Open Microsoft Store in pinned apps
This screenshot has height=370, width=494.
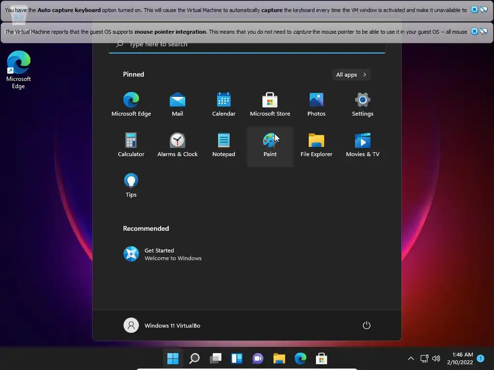coord(270,105)
